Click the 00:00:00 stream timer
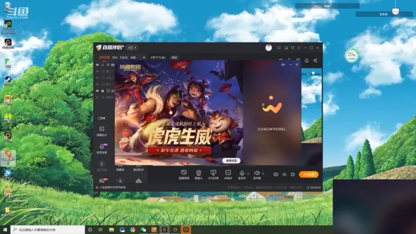Image resolution: width=416 pixels, height=234 pixels. 314,187
